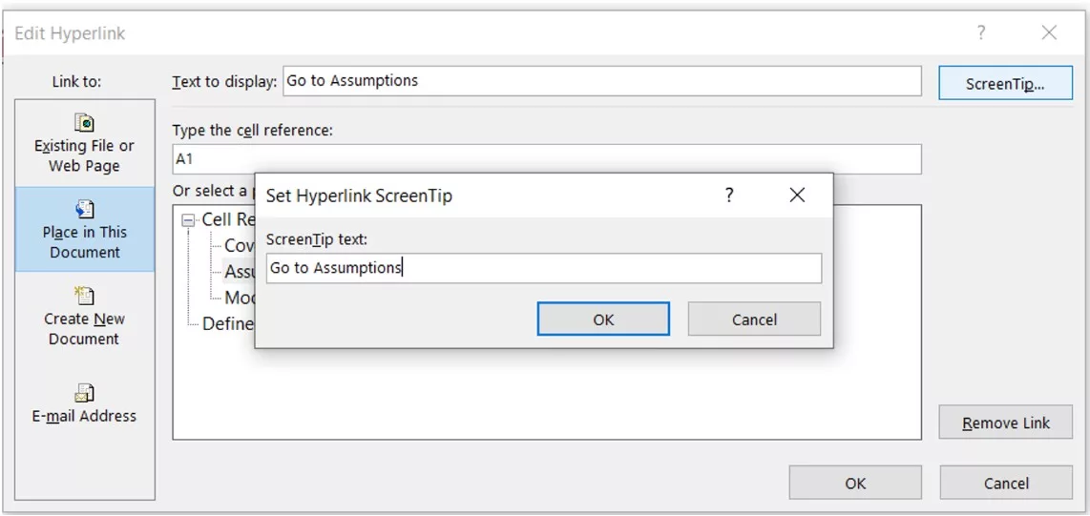Select the highlighted "Assu" sheet tree entry
This screenshot has width=1090, height=516.
pos(239,272)
